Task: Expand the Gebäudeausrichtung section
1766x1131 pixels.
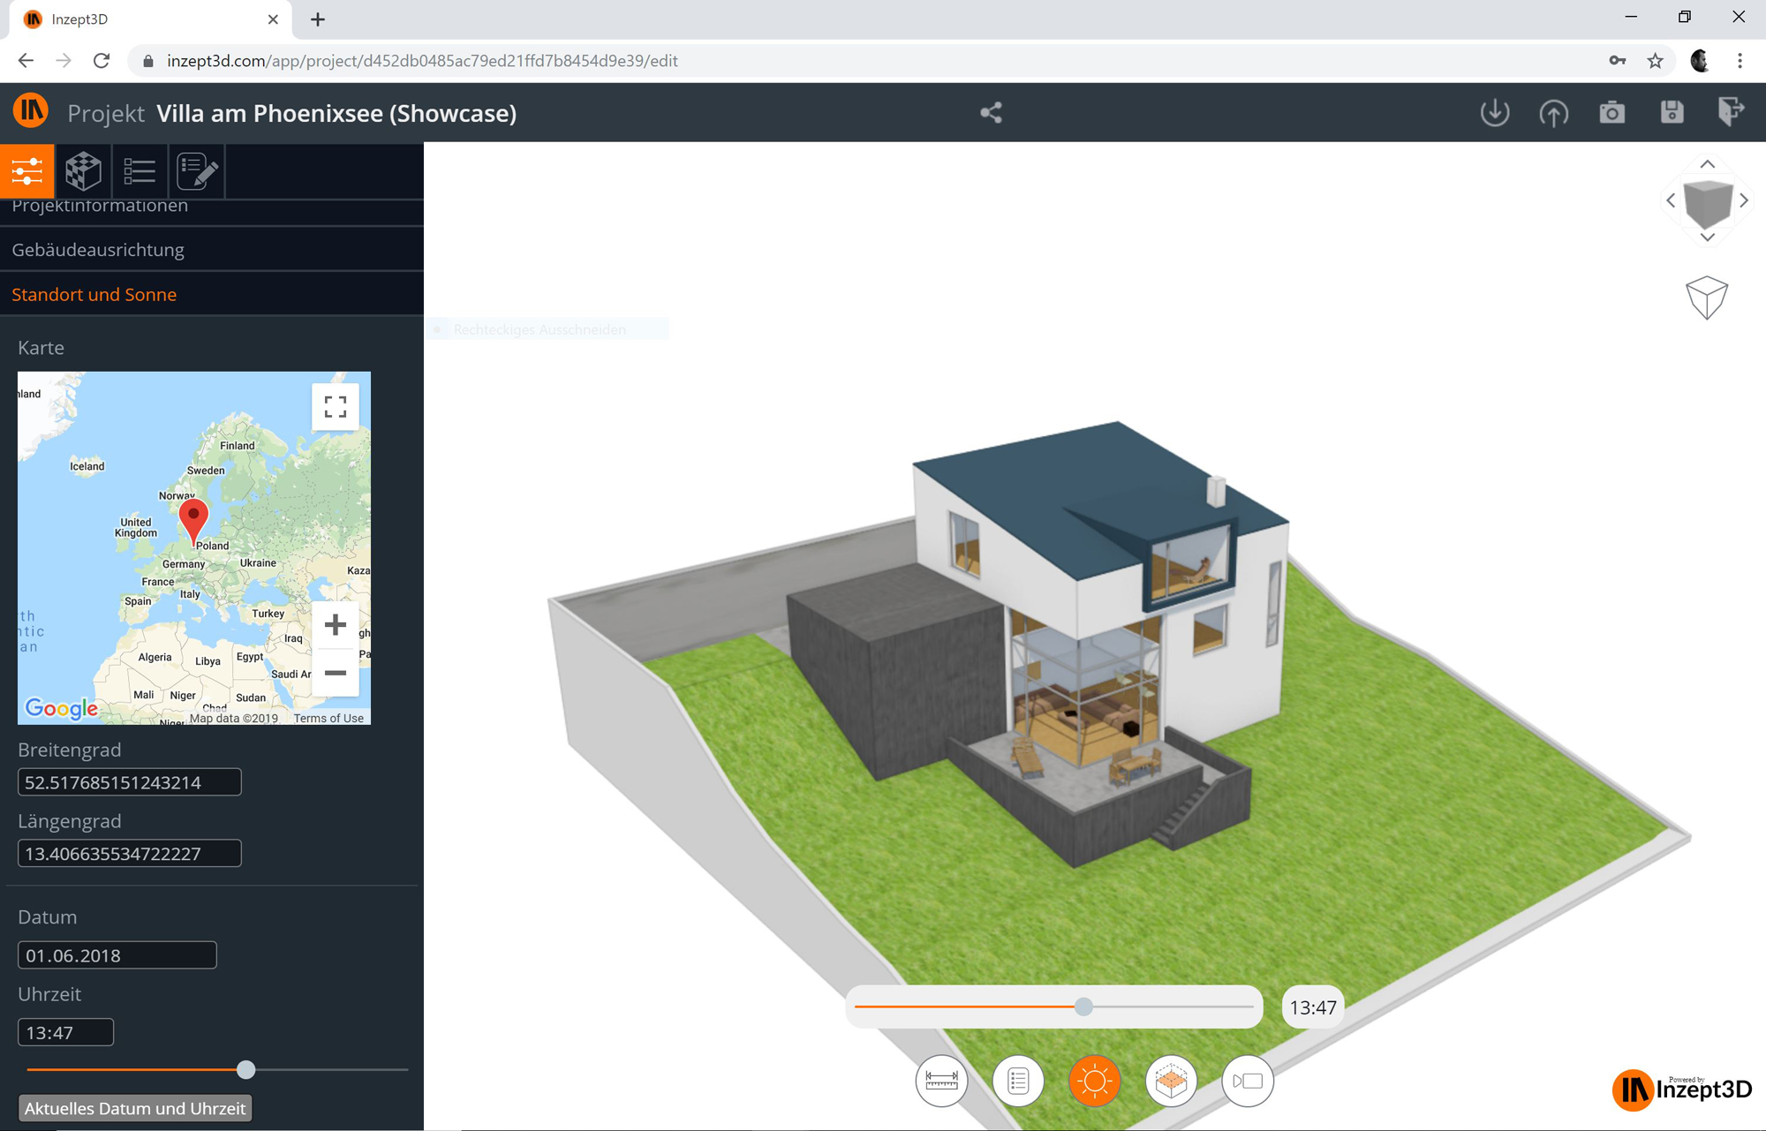Action: [98, 250]
